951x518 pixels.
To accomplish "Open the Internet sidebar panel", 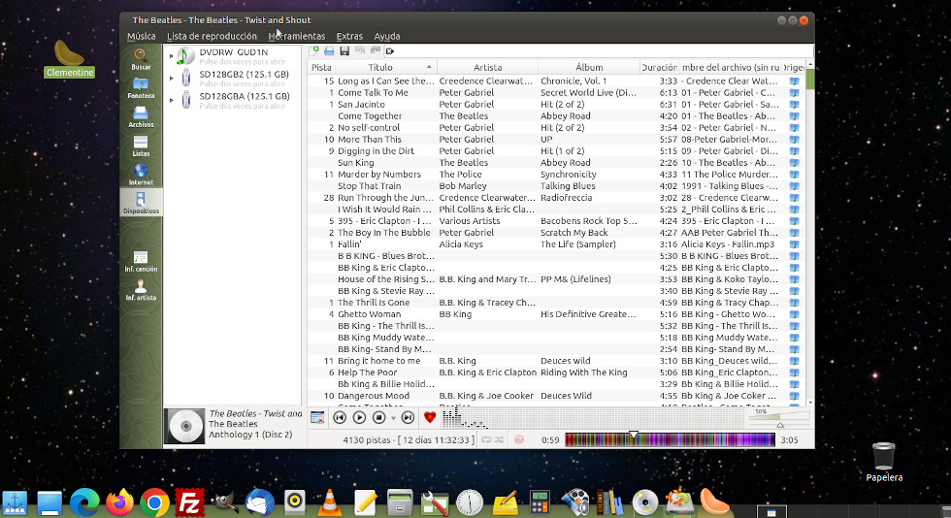I will (x=141, y=175).
